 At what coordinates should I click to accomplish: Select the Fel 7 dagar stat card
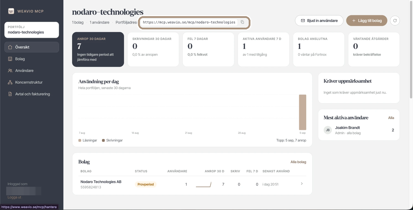pyautogui.click(x=208, y=49)
